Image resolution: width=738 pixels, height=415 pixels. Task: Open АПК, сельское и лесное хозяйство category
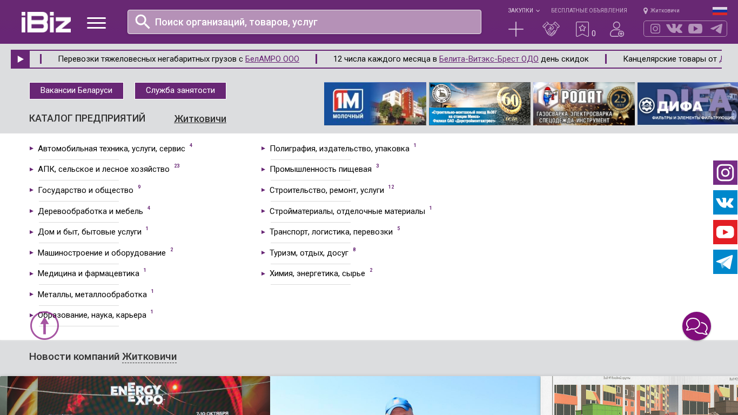(x=103, y=169)
